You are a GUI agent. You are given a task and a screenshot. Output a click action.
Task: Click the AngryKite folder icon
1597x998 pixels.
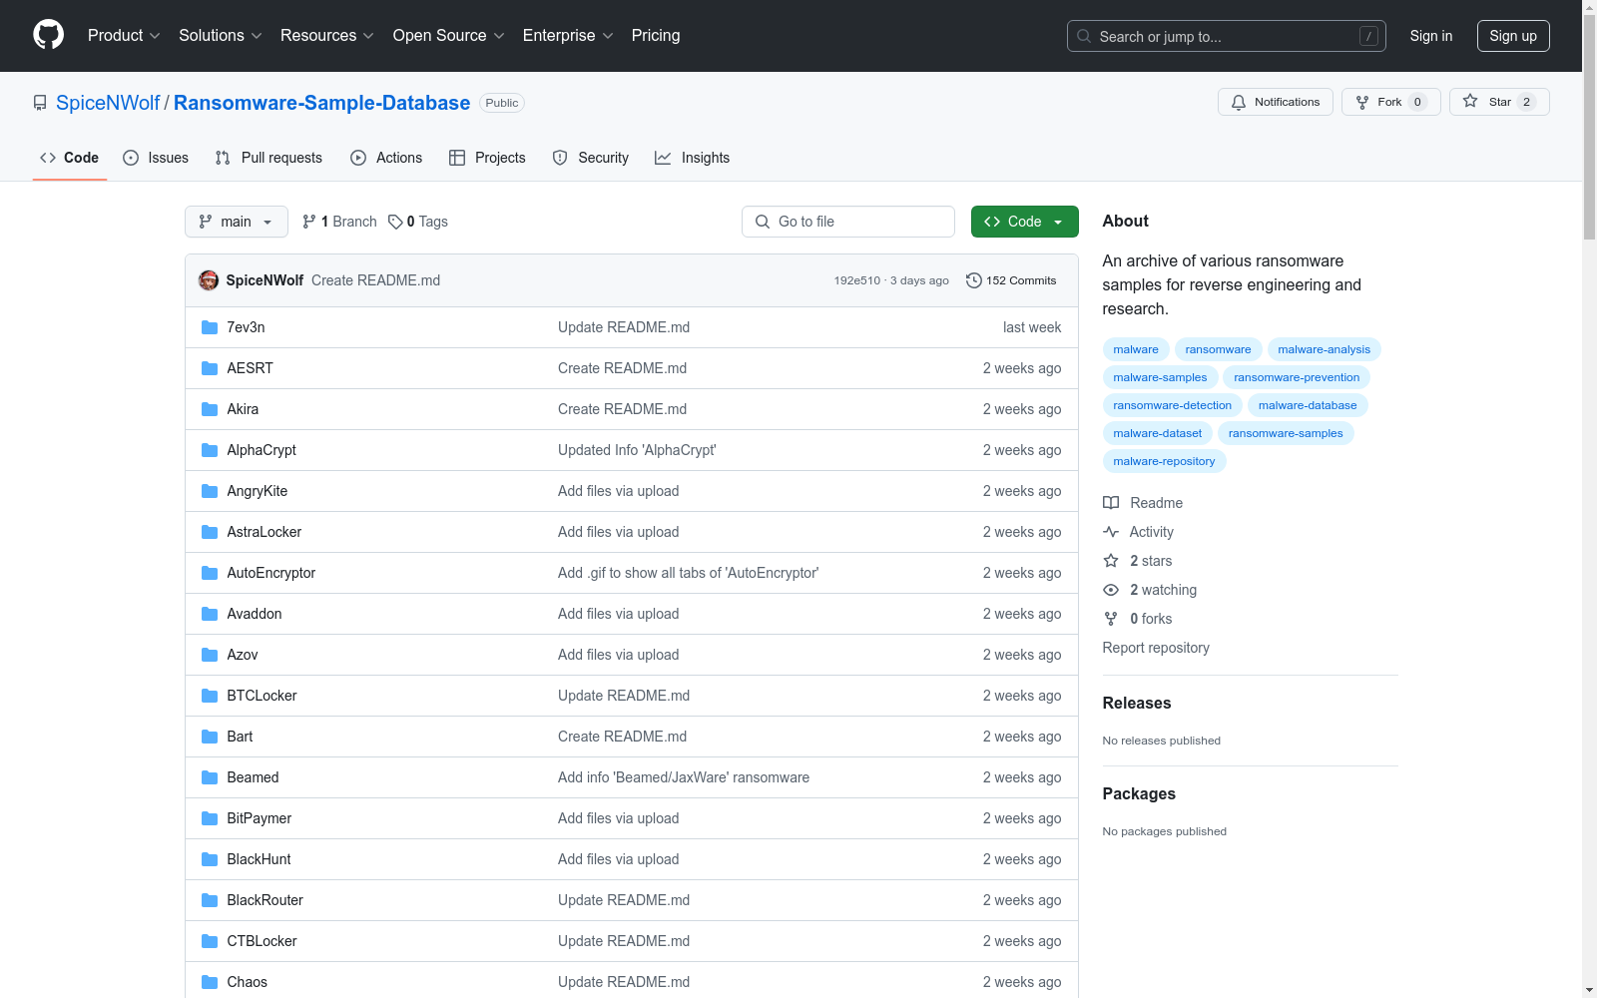click(210, 491)
